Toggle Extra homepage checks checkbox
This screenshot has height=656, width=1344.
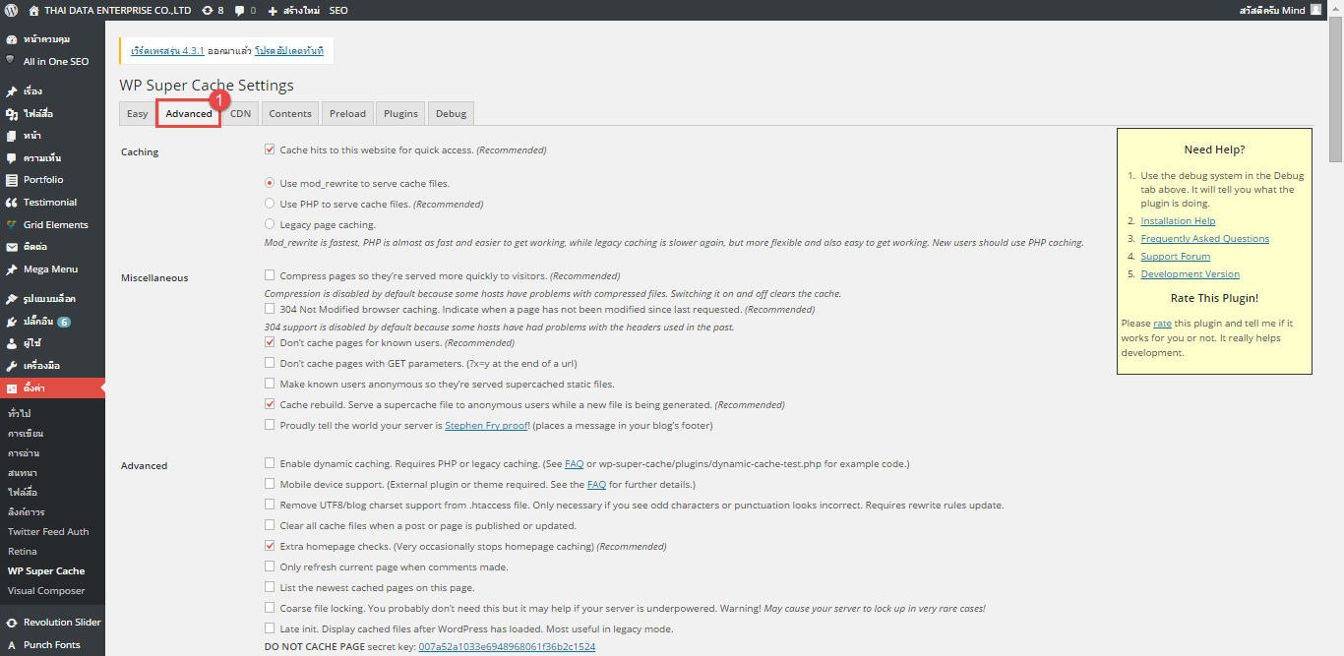[270, 546]
